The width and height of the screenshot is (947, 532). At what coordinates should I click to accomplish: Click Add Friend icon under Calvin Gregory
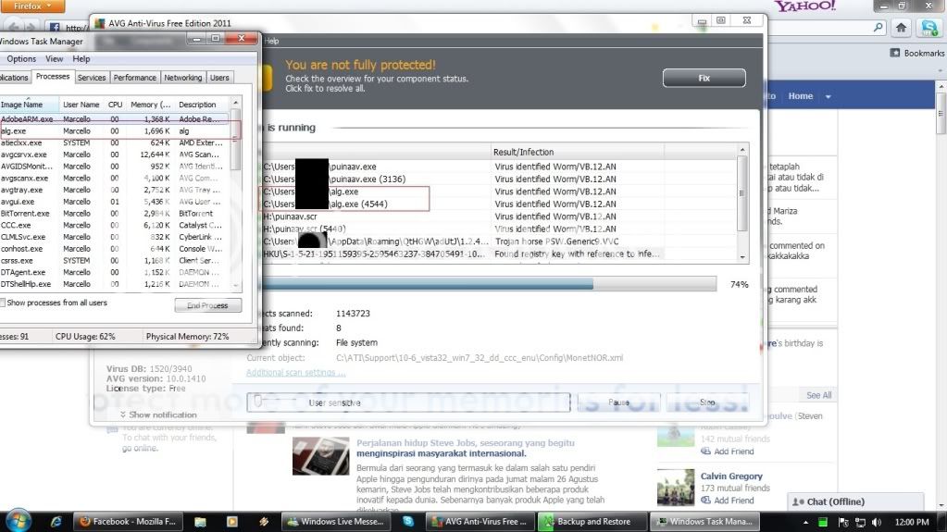coord(705,500)
